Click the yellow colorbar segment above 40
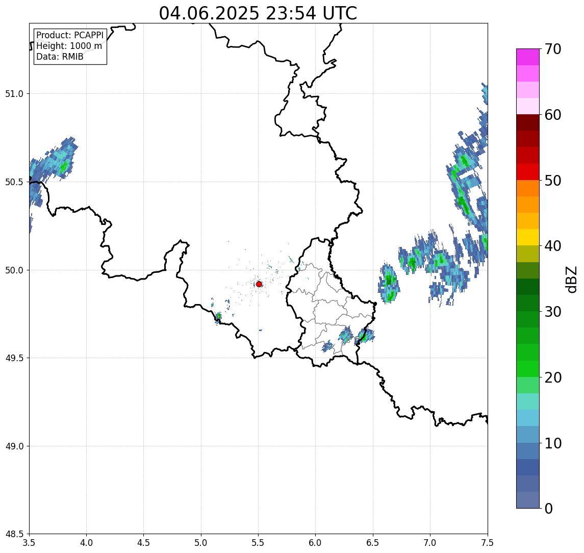The width and height of the screenshot is (584, 553). (x=528, y=237)
